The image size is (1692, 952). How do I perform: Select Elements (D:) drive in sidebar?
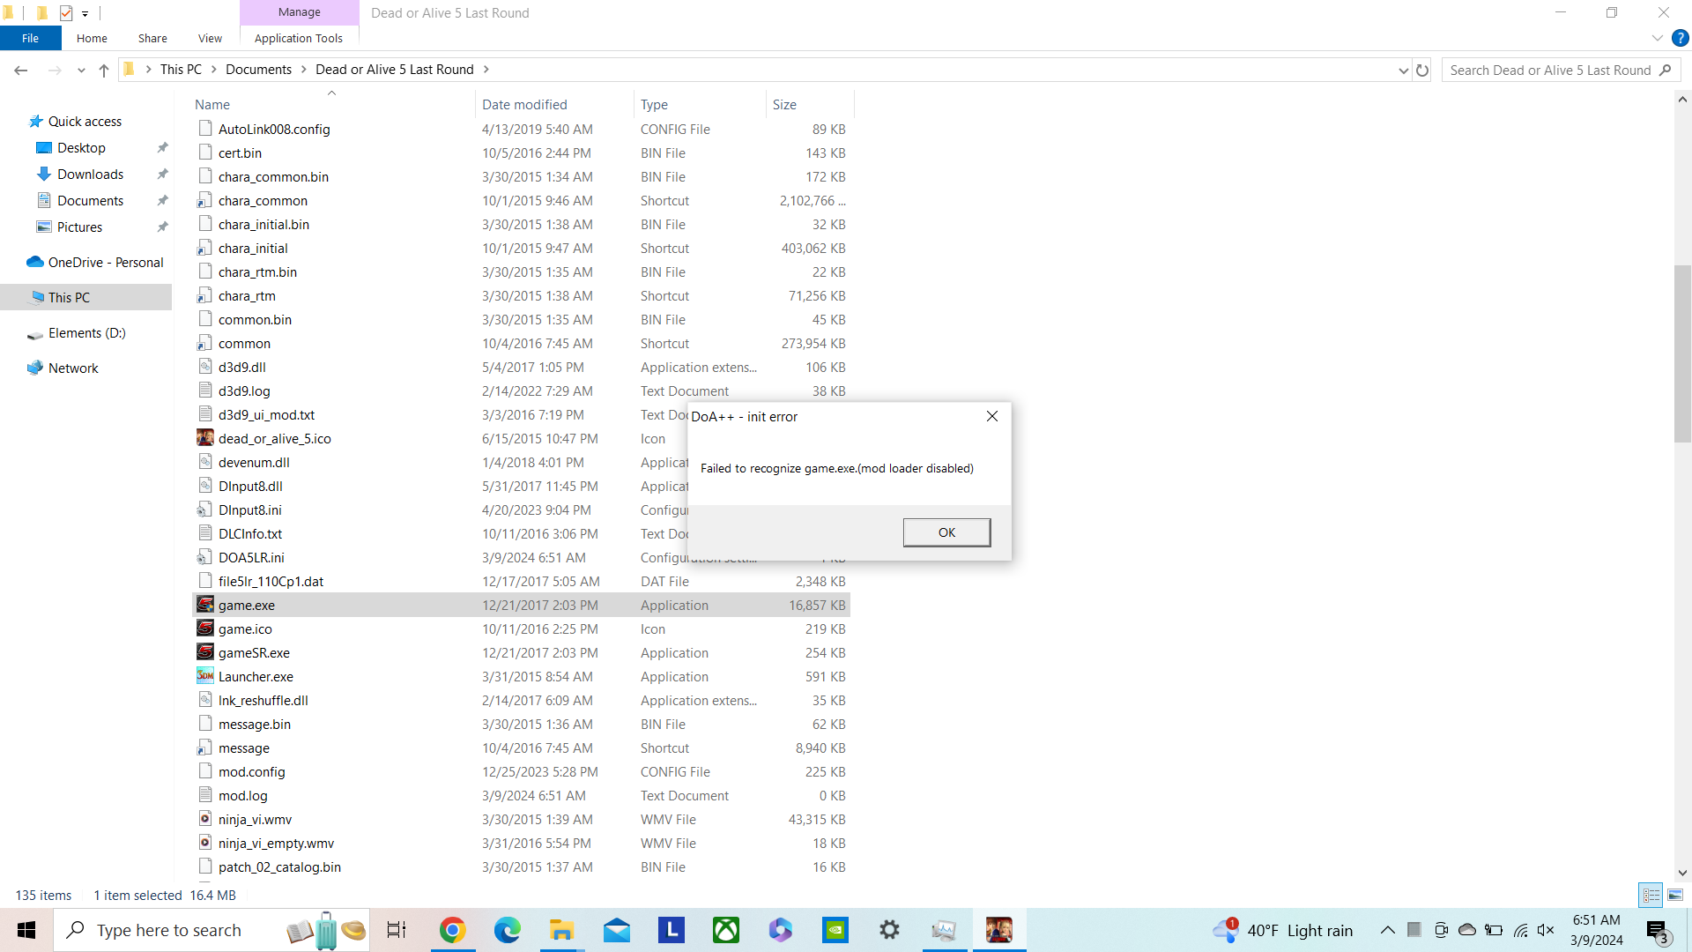86,333
